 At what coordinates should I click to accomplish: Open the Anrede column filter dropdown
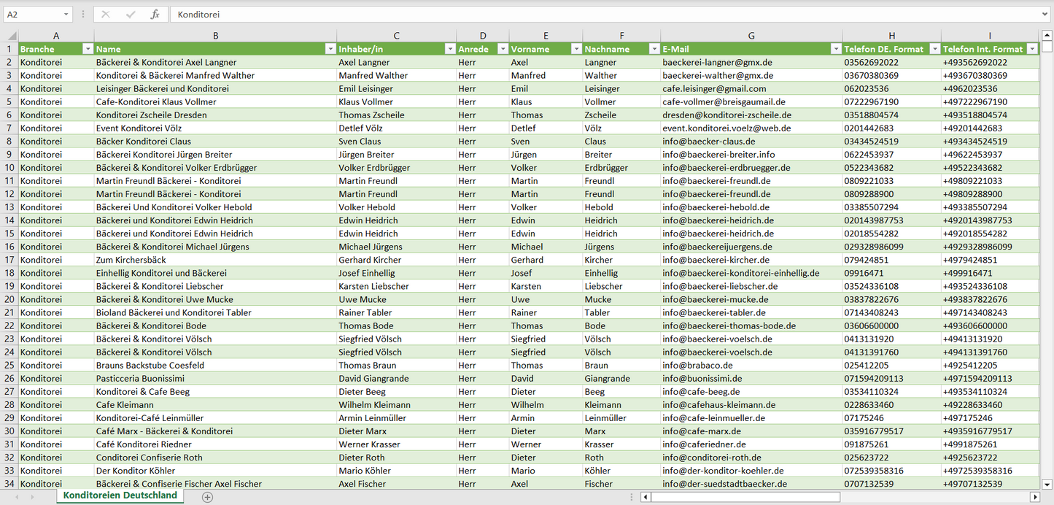click(x=503, y=49)
